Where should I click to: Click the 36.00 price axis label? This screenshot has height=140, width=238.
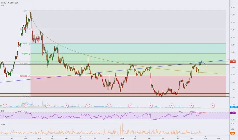click(x=233, y=15)
